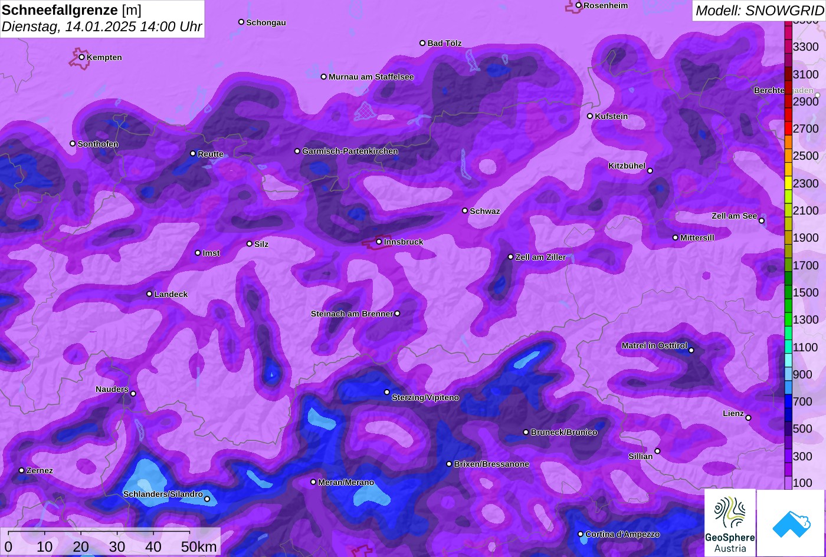Click the Kufstein marker dot
This screenshot has width=826, height=557.
pyautogui.click(x=589, y=116)
